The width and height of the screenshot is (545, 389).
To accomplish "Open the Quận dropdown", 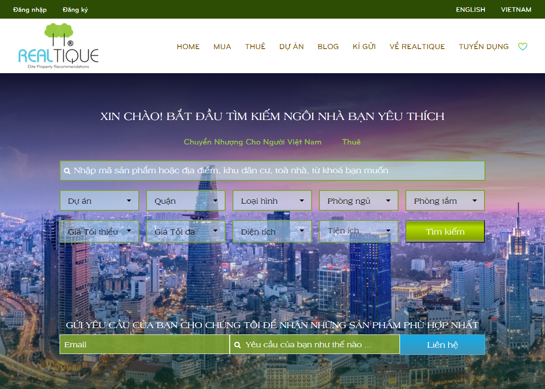I will (186, 201).
